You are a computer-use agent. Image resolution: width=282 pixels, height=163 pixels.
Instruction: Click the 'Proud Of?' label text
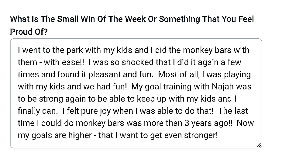[29, 32]
